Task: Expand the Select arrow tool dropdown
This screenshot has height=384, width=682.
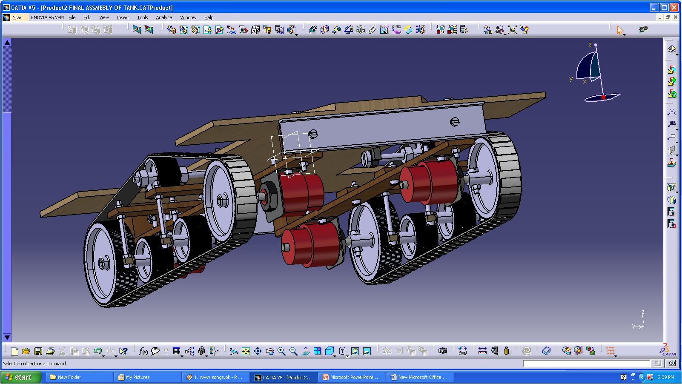Action: pos(625,34)
